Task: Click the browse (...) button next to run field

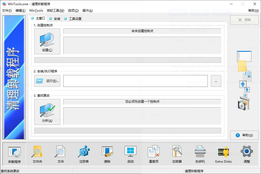Action: (216, 81)
